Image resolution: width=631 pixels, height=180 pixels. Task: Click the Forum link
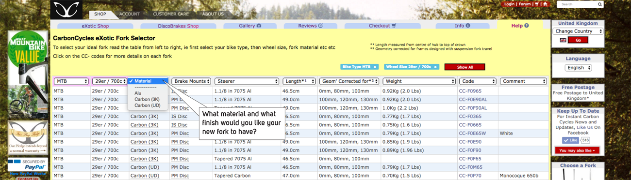525,4
